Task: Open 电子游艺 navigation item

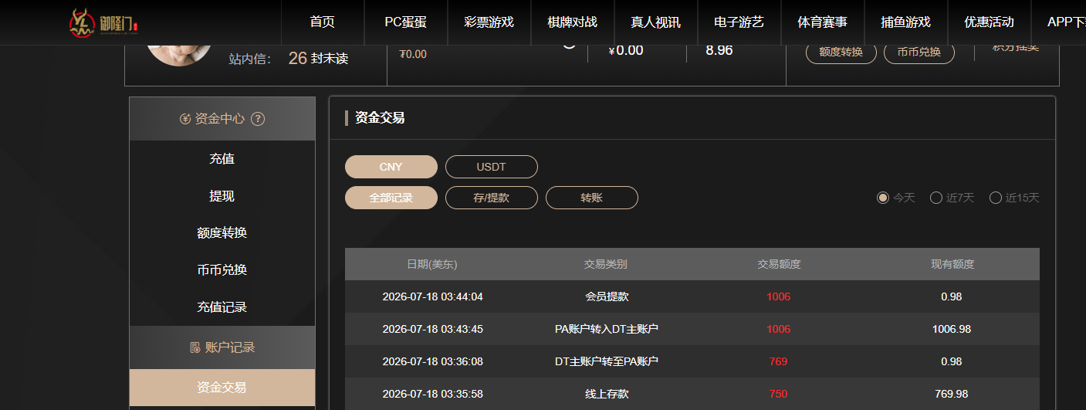Action: tap(739, 22)
